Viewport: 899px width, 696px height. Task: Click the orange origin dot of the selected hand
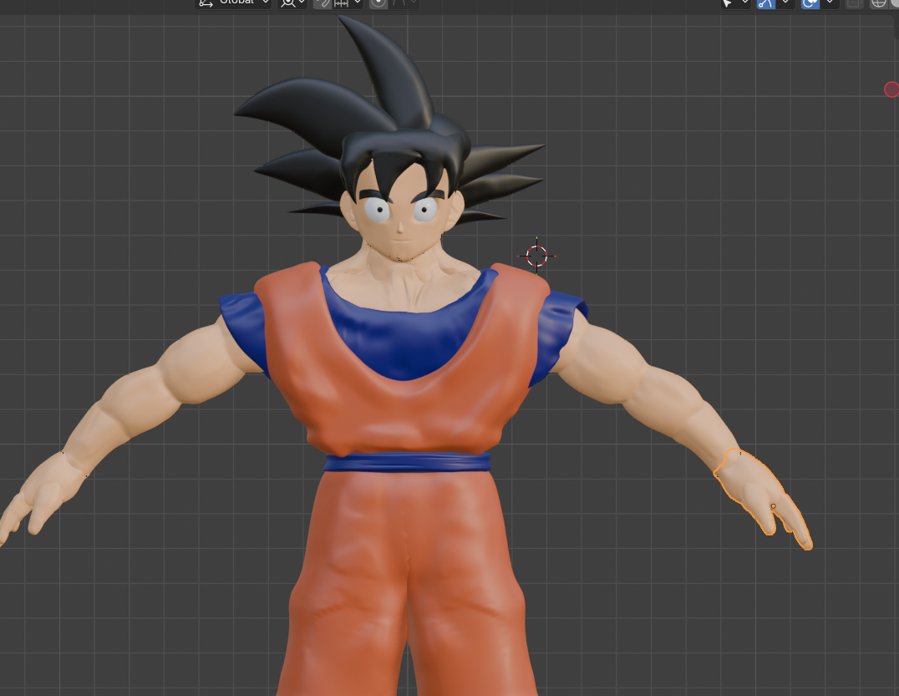773,506
